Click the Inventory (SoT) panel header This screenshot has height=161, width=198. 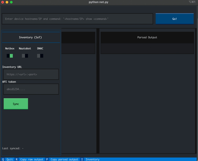[30, 37]
